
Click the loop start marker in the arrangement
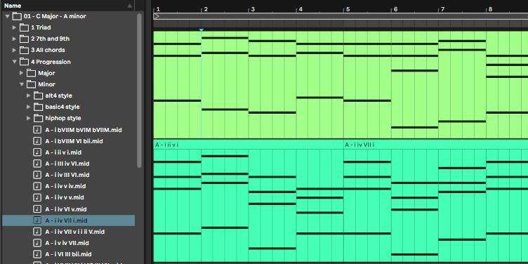[x=157, y=16]
